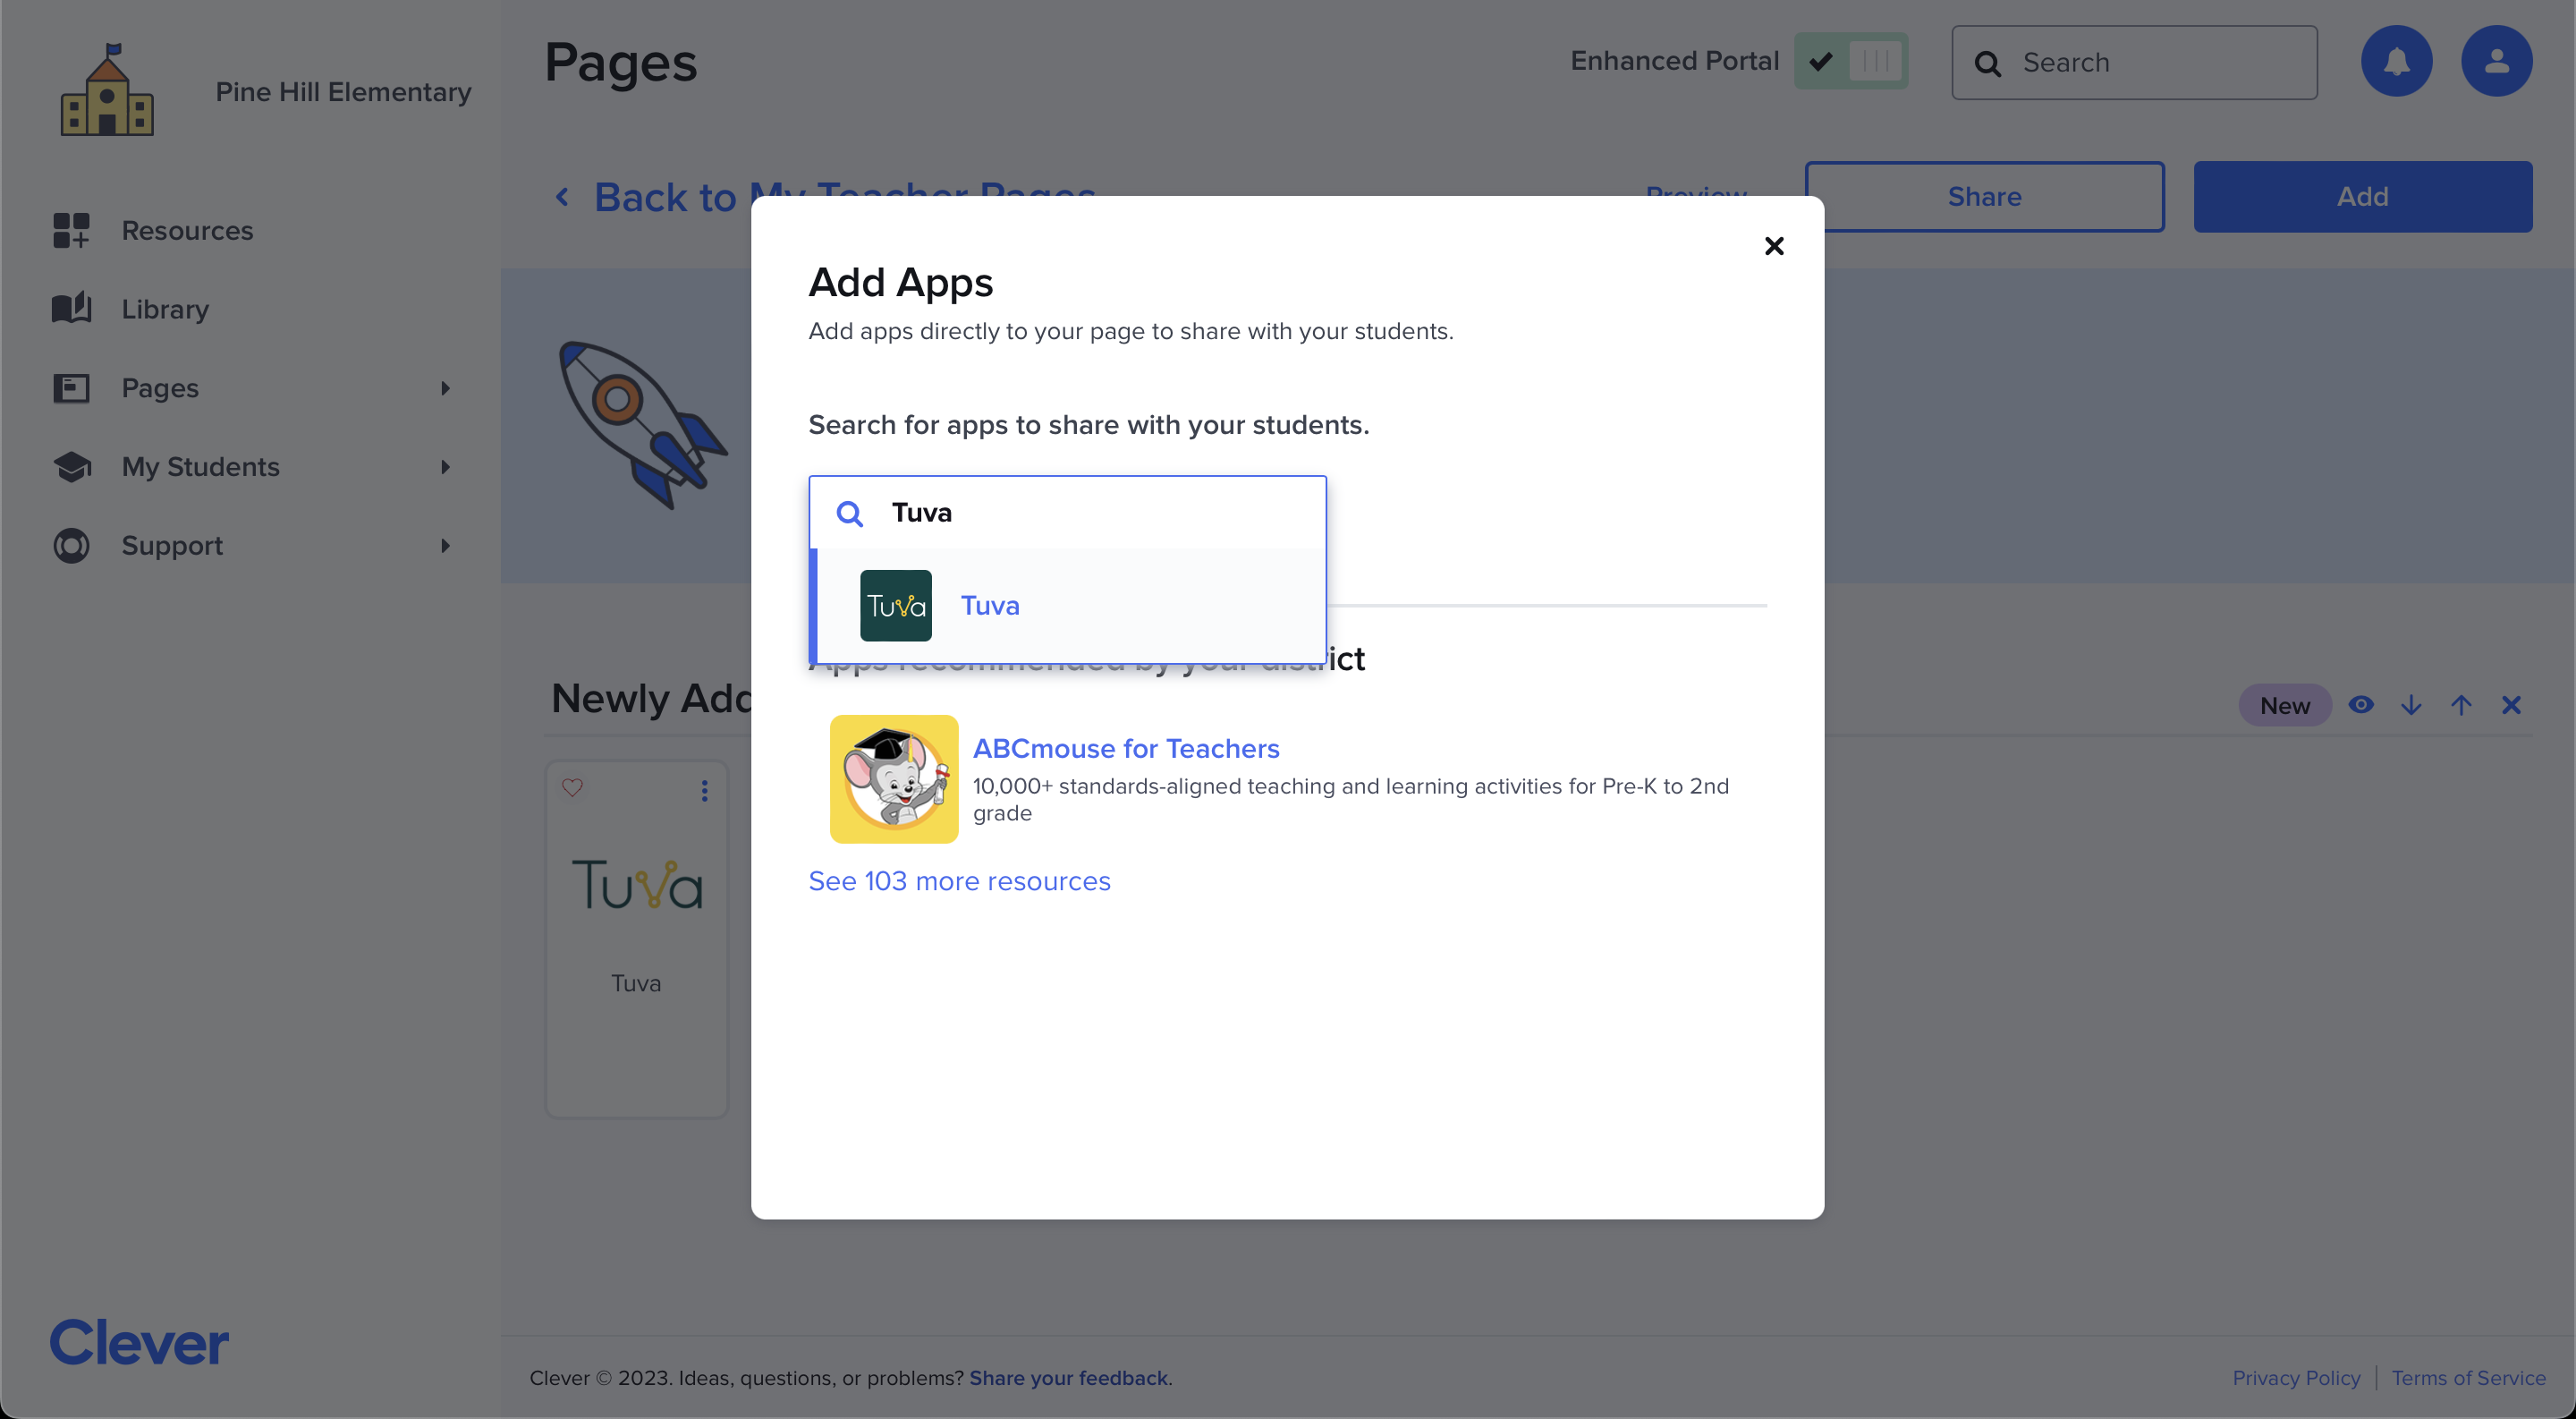Image resolution: width=2576 pixels, height=1419 pixels.
Task: Click the Pine Hill Elementary school logo
Action: point(107,89)
